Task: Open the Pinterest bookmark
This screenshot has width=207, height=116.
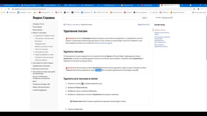Action: click(x=128, y=12)
